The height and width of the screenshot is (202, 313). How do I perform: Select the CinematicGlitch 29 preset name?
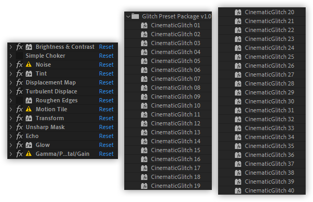[x=269, y=92]
